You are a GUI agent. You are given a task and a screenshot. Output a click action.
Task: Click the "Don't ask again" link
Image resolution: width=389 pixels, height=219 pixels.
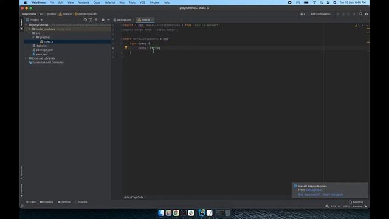(x=333, y=195)
